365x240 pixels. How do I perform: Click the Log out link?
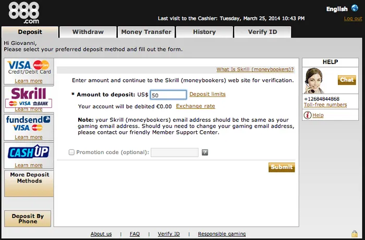(x=352, y=19)
